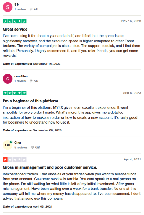Click Cher's '5 reviews' count

[x=21, y=147]
